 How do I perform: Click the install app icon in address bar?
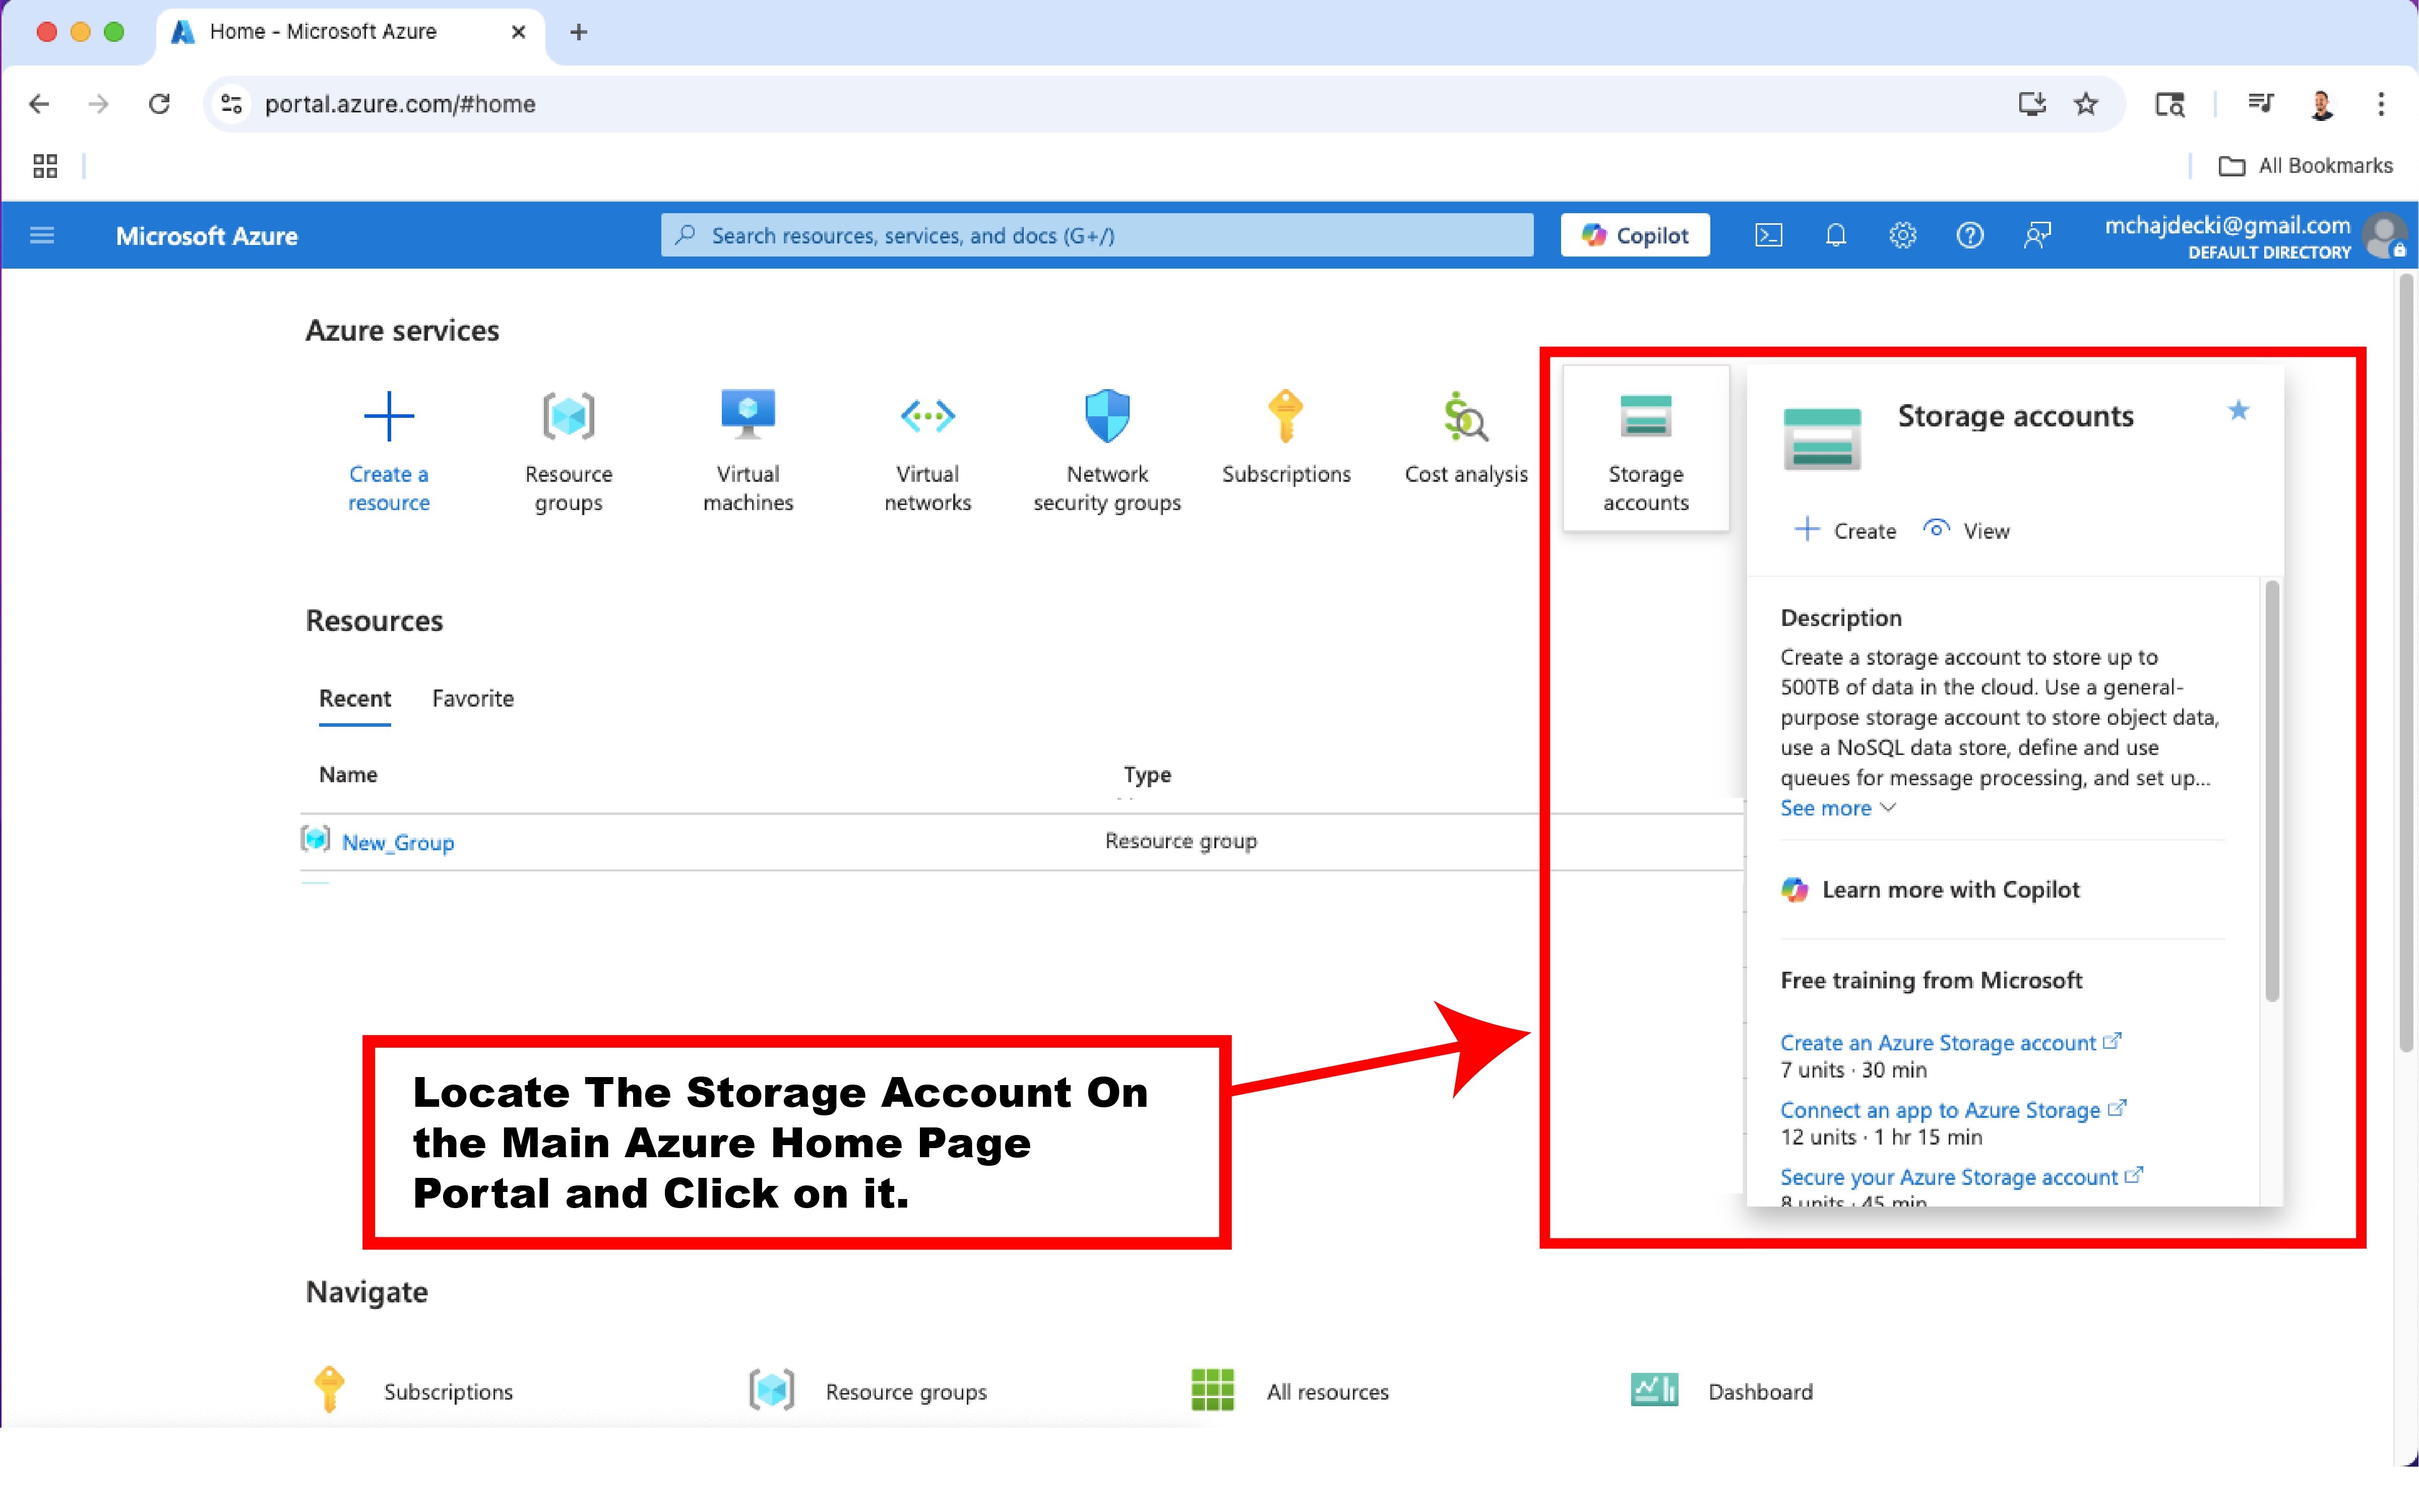click(2032, 104)
